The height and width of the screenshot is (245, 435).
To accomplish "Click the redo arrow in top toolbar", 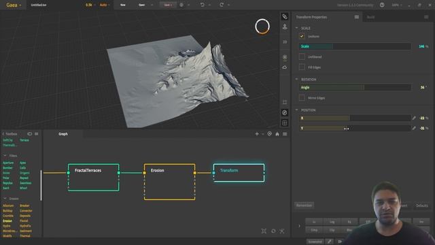I will (x=222, y=5).
